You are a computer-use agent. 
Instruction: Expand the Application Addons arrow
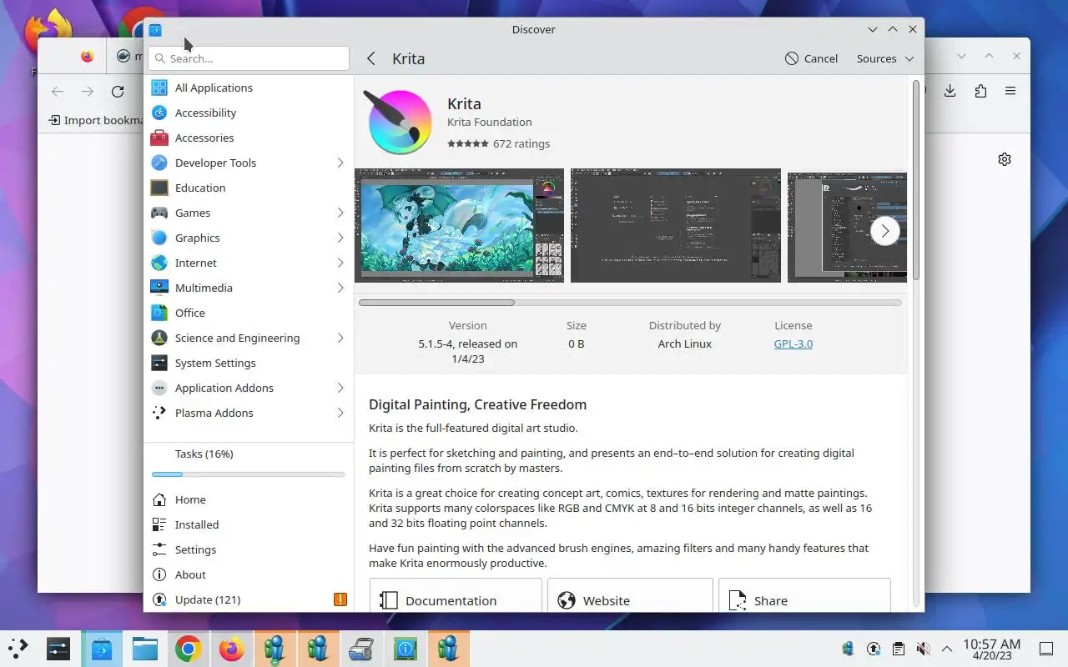pos(340,388)
